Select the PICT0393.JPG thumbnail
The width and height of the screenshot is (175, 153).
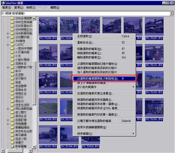pos(48,134)
